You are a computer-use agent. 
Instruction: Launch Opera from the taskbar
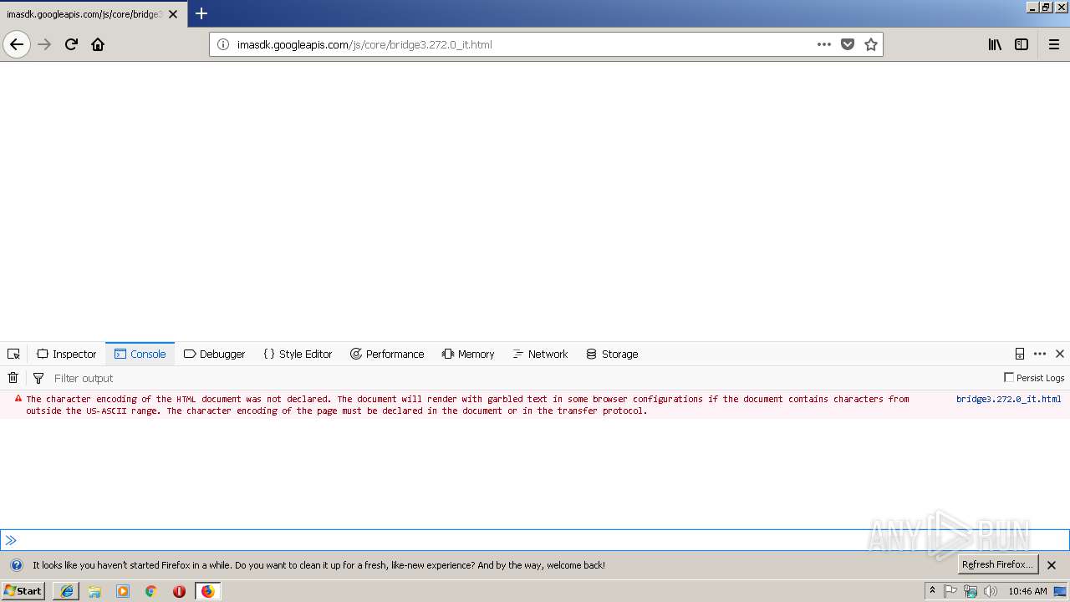pos(179,591)
